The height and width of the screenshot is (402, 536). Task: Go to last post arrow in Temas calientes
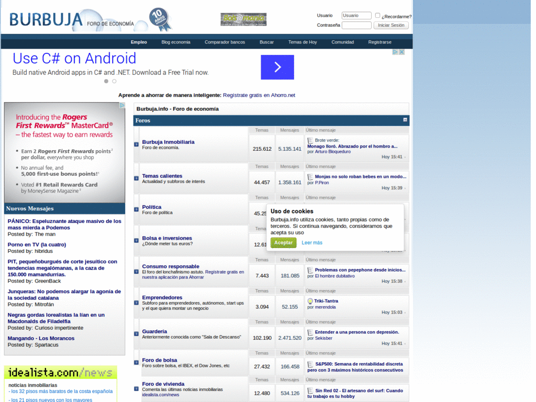pyautogui.click(x=406, y=188)
